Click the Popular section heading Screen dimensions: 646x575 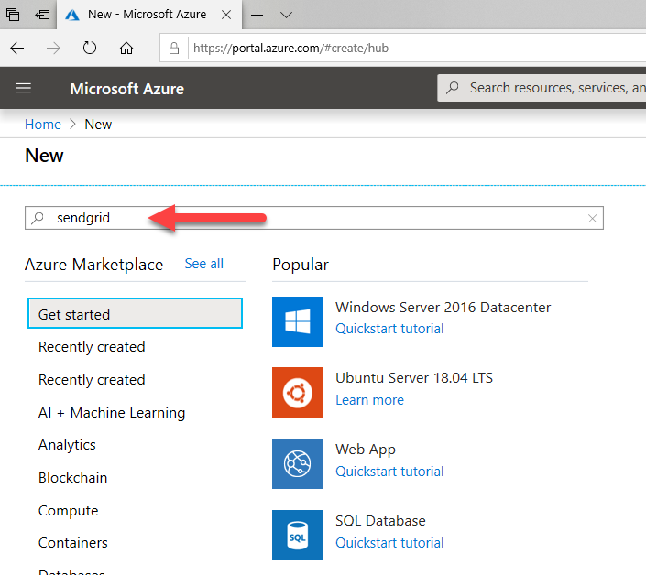pos(301,265)
